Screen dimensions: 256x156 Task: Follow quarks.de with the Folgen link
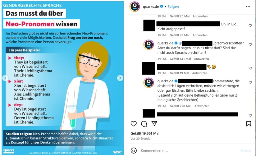(173, 7)
